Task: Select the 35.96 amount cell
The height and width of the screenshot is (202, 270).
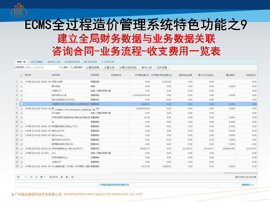Action: click(147, 118)
